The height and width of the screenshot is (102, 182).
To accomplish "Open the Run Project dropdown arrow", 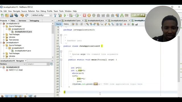I will point(68,15).
